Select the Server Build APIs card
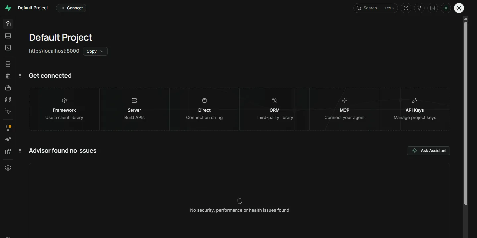This screenshot has height=238, width=477. click(134, 109)
